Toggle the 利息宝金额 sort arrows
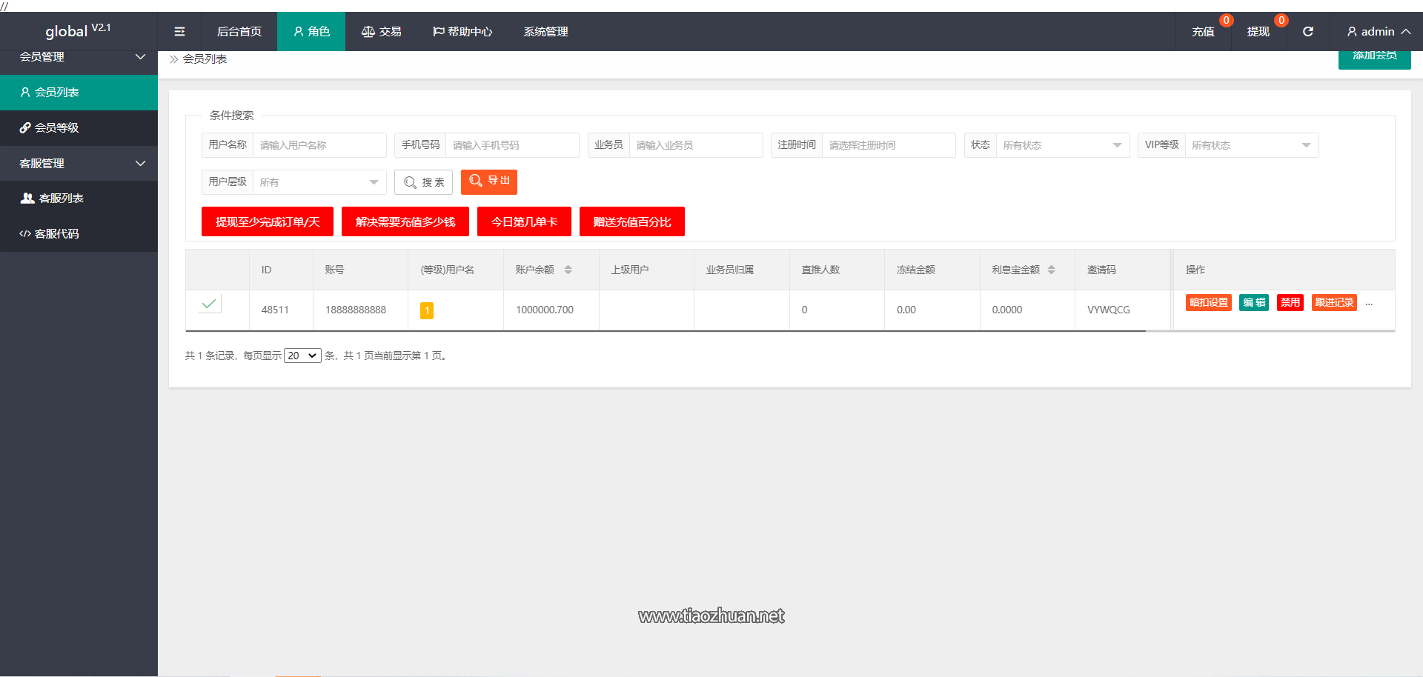 click(x=1052, y=270)
